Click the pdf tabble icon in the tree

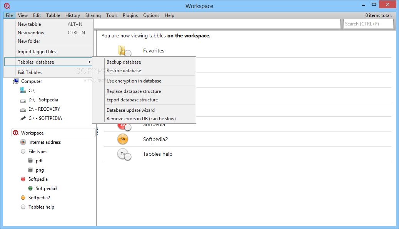coord(30,161)
